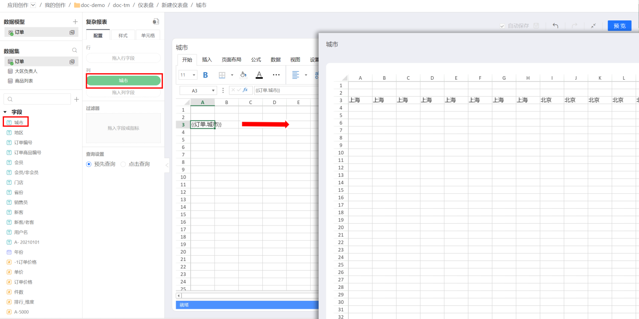Go to doc-tm in breadcrumb
The height and width of the screenshot is (319, 639).
coord(121,5)
